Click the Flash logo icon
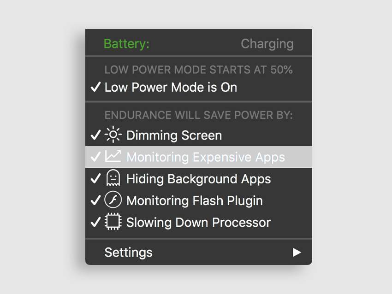The width and height of the screenshot is (392, 294). point(113,200)
